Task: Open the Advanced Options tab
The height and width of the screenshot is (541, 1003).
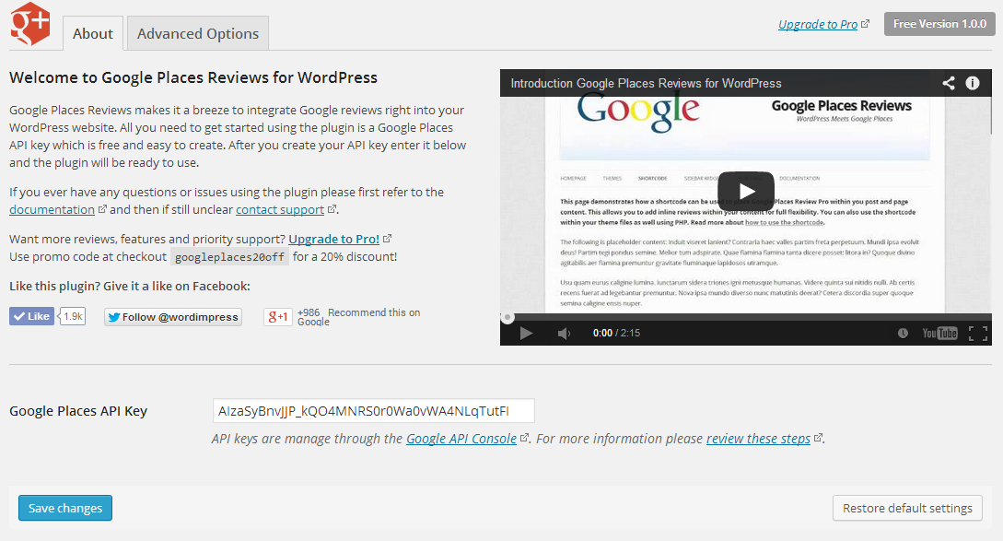Action: click(198, 33)
